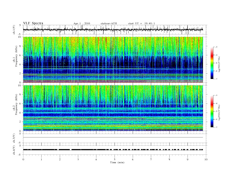Click the time axis tick label "4"
232x179 pixels.
tap(96, 159)
